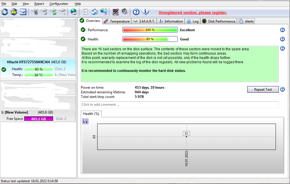Click the disk with green checkmark toolbar icon
This screenshot has width=290, height=184.
[53, 12]
